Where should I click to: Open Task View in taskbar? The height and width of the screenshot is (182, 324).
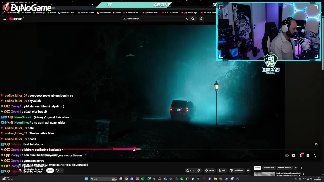click(121, 179)
